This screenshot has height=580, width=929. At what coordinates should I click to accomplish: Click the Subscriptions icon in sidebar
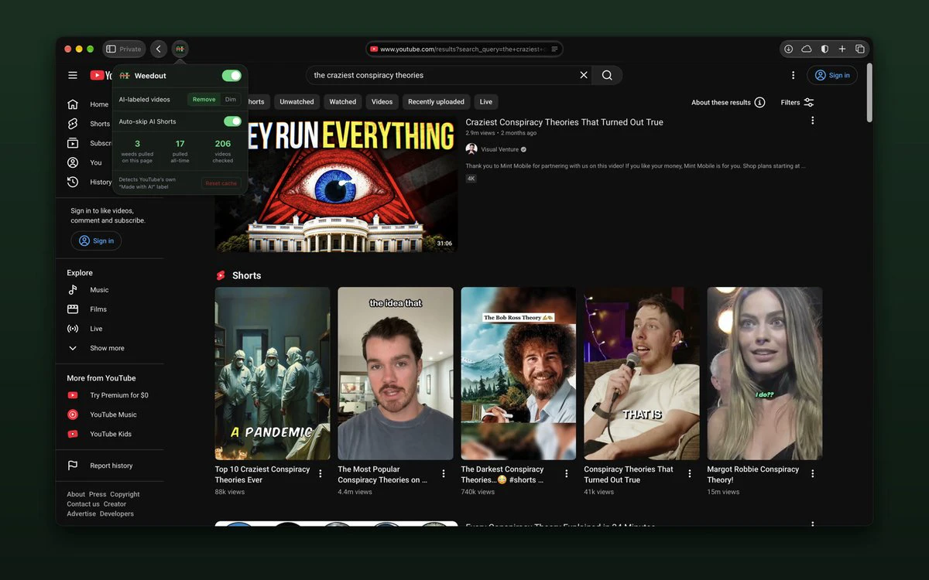point(73,143)
